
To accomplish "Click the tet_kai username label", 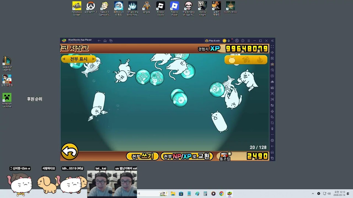I will 101,168.
